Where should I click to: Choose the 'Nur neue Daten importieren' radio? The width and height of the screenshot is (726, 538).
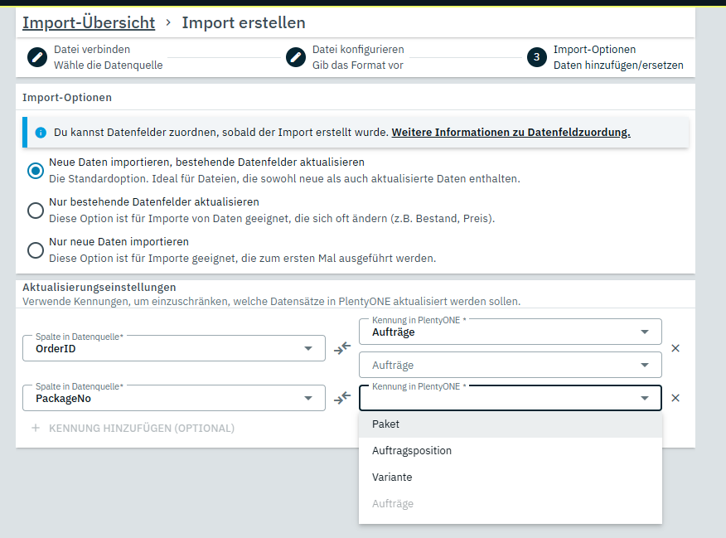pyautogui.click(x=36, y=250)
